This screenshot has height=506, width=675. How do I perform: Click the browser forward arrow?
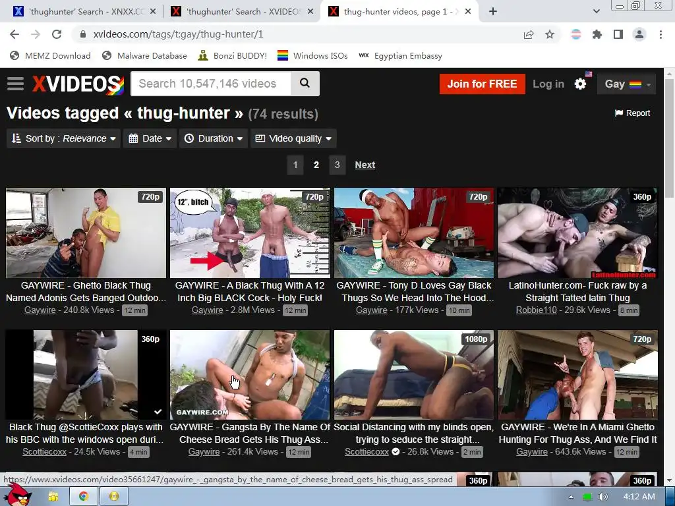point(36,34)
